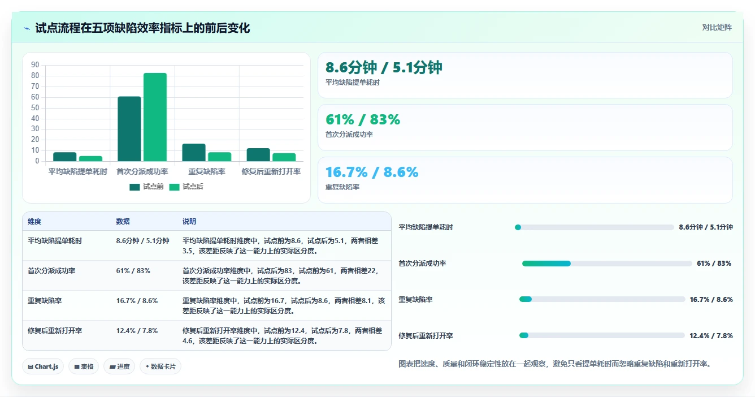The image size is (755, 397).
Task: Click the 试点前 bar for 修复后重新打开率
Action: point(258,155)
